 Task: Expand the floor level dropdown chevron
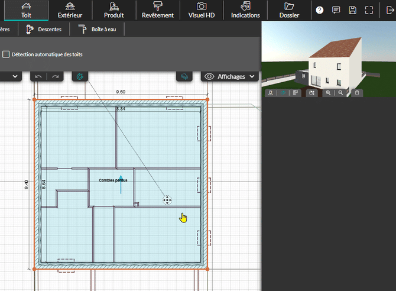(x=15, y=76)
